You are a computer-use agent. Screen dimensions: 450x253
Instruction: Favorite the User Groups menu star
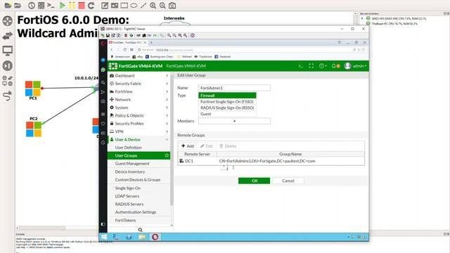coord(167,155)
